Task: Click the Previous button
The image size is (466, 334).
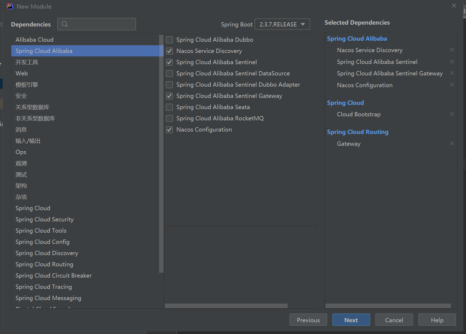Action: [x=308, y=320]
